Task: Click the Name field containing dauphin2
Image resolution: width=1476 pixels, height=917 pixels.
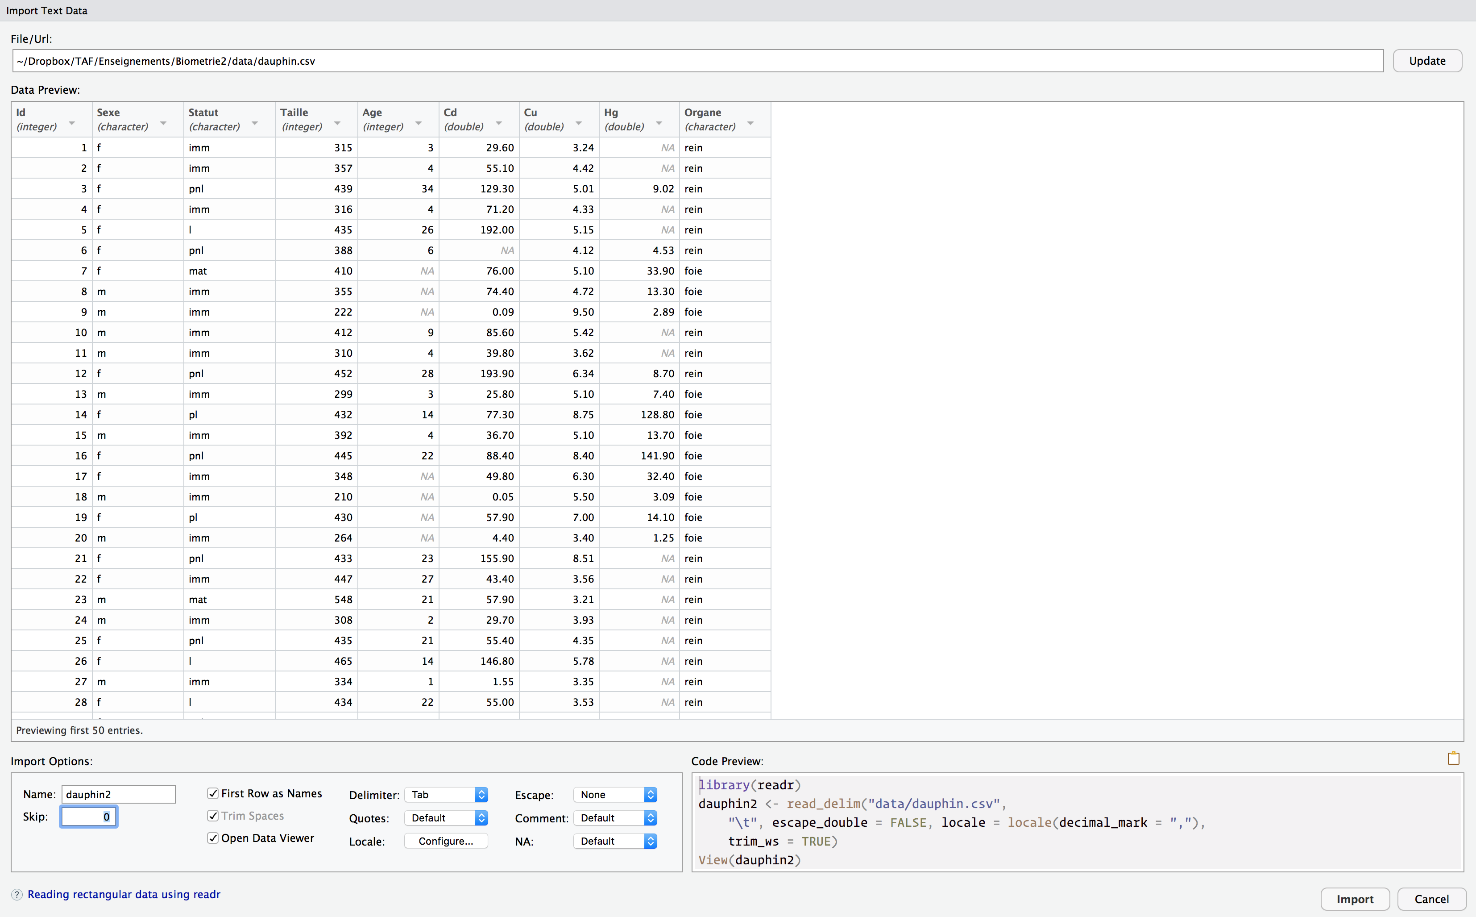Action: pyautogui.click(x=118, y=795)
